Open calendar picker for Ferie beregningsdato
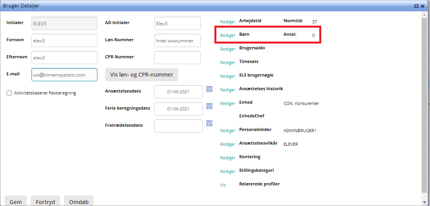 pos(209,106)
